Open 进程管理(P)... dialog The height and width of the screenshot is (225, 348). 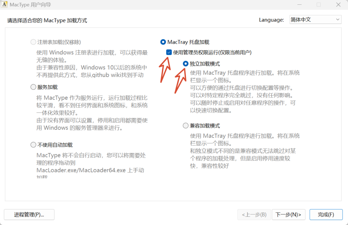click(x=29, y=214)
